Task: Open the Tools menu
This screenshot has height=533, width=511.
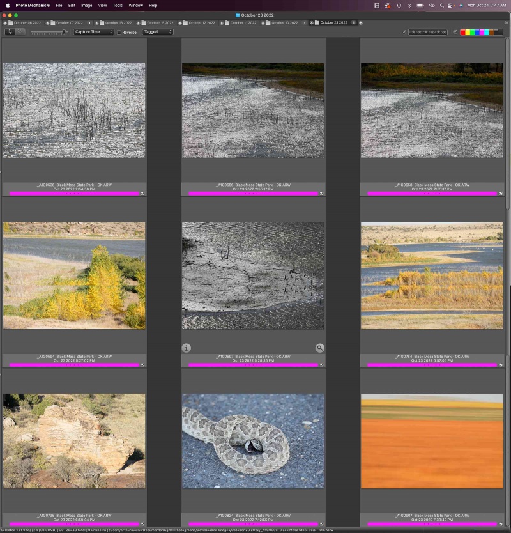Action: (118, 6)
